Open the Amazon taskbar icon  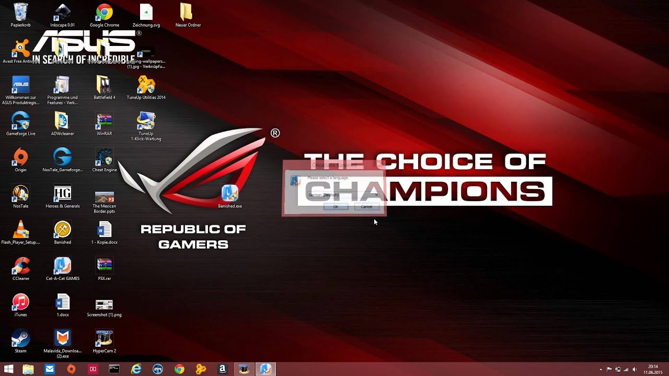[x=222, y=369]
